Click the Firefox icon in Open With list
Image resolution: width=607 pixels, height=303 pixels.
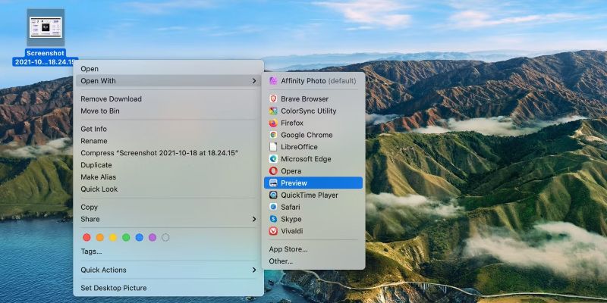273,123
